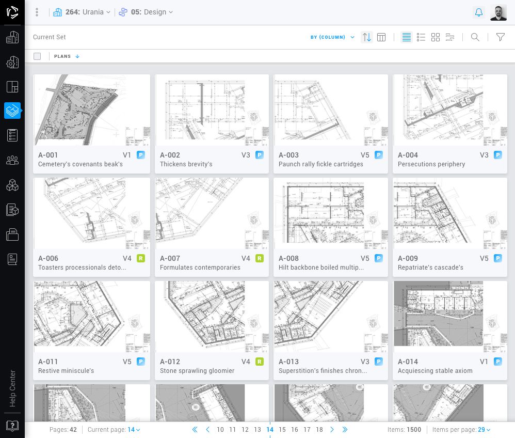Open the filter funnel icon
This screenshot has height=438, width=515.
click(x=500, y=37)
